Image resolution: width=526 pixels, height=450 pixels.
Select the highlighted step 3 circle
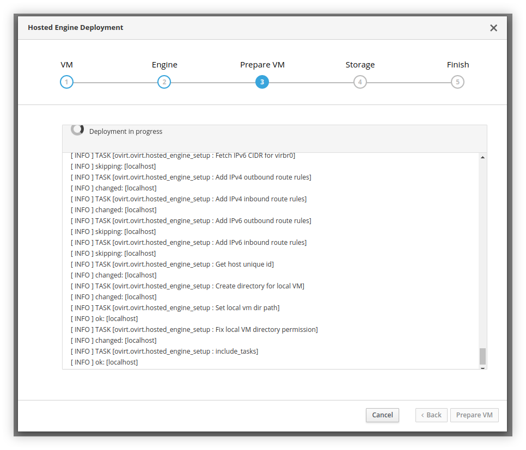point(262,82)
